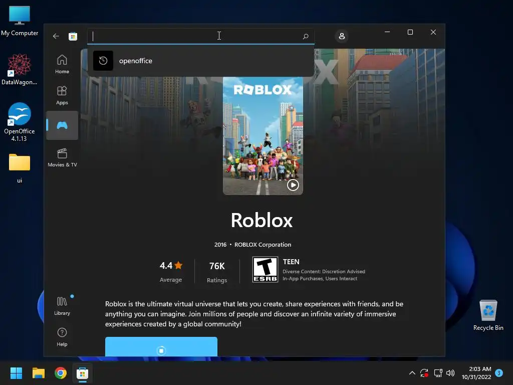Click the 2016 release year text
The height and width of the screenshot is (385, 513).
220,245
